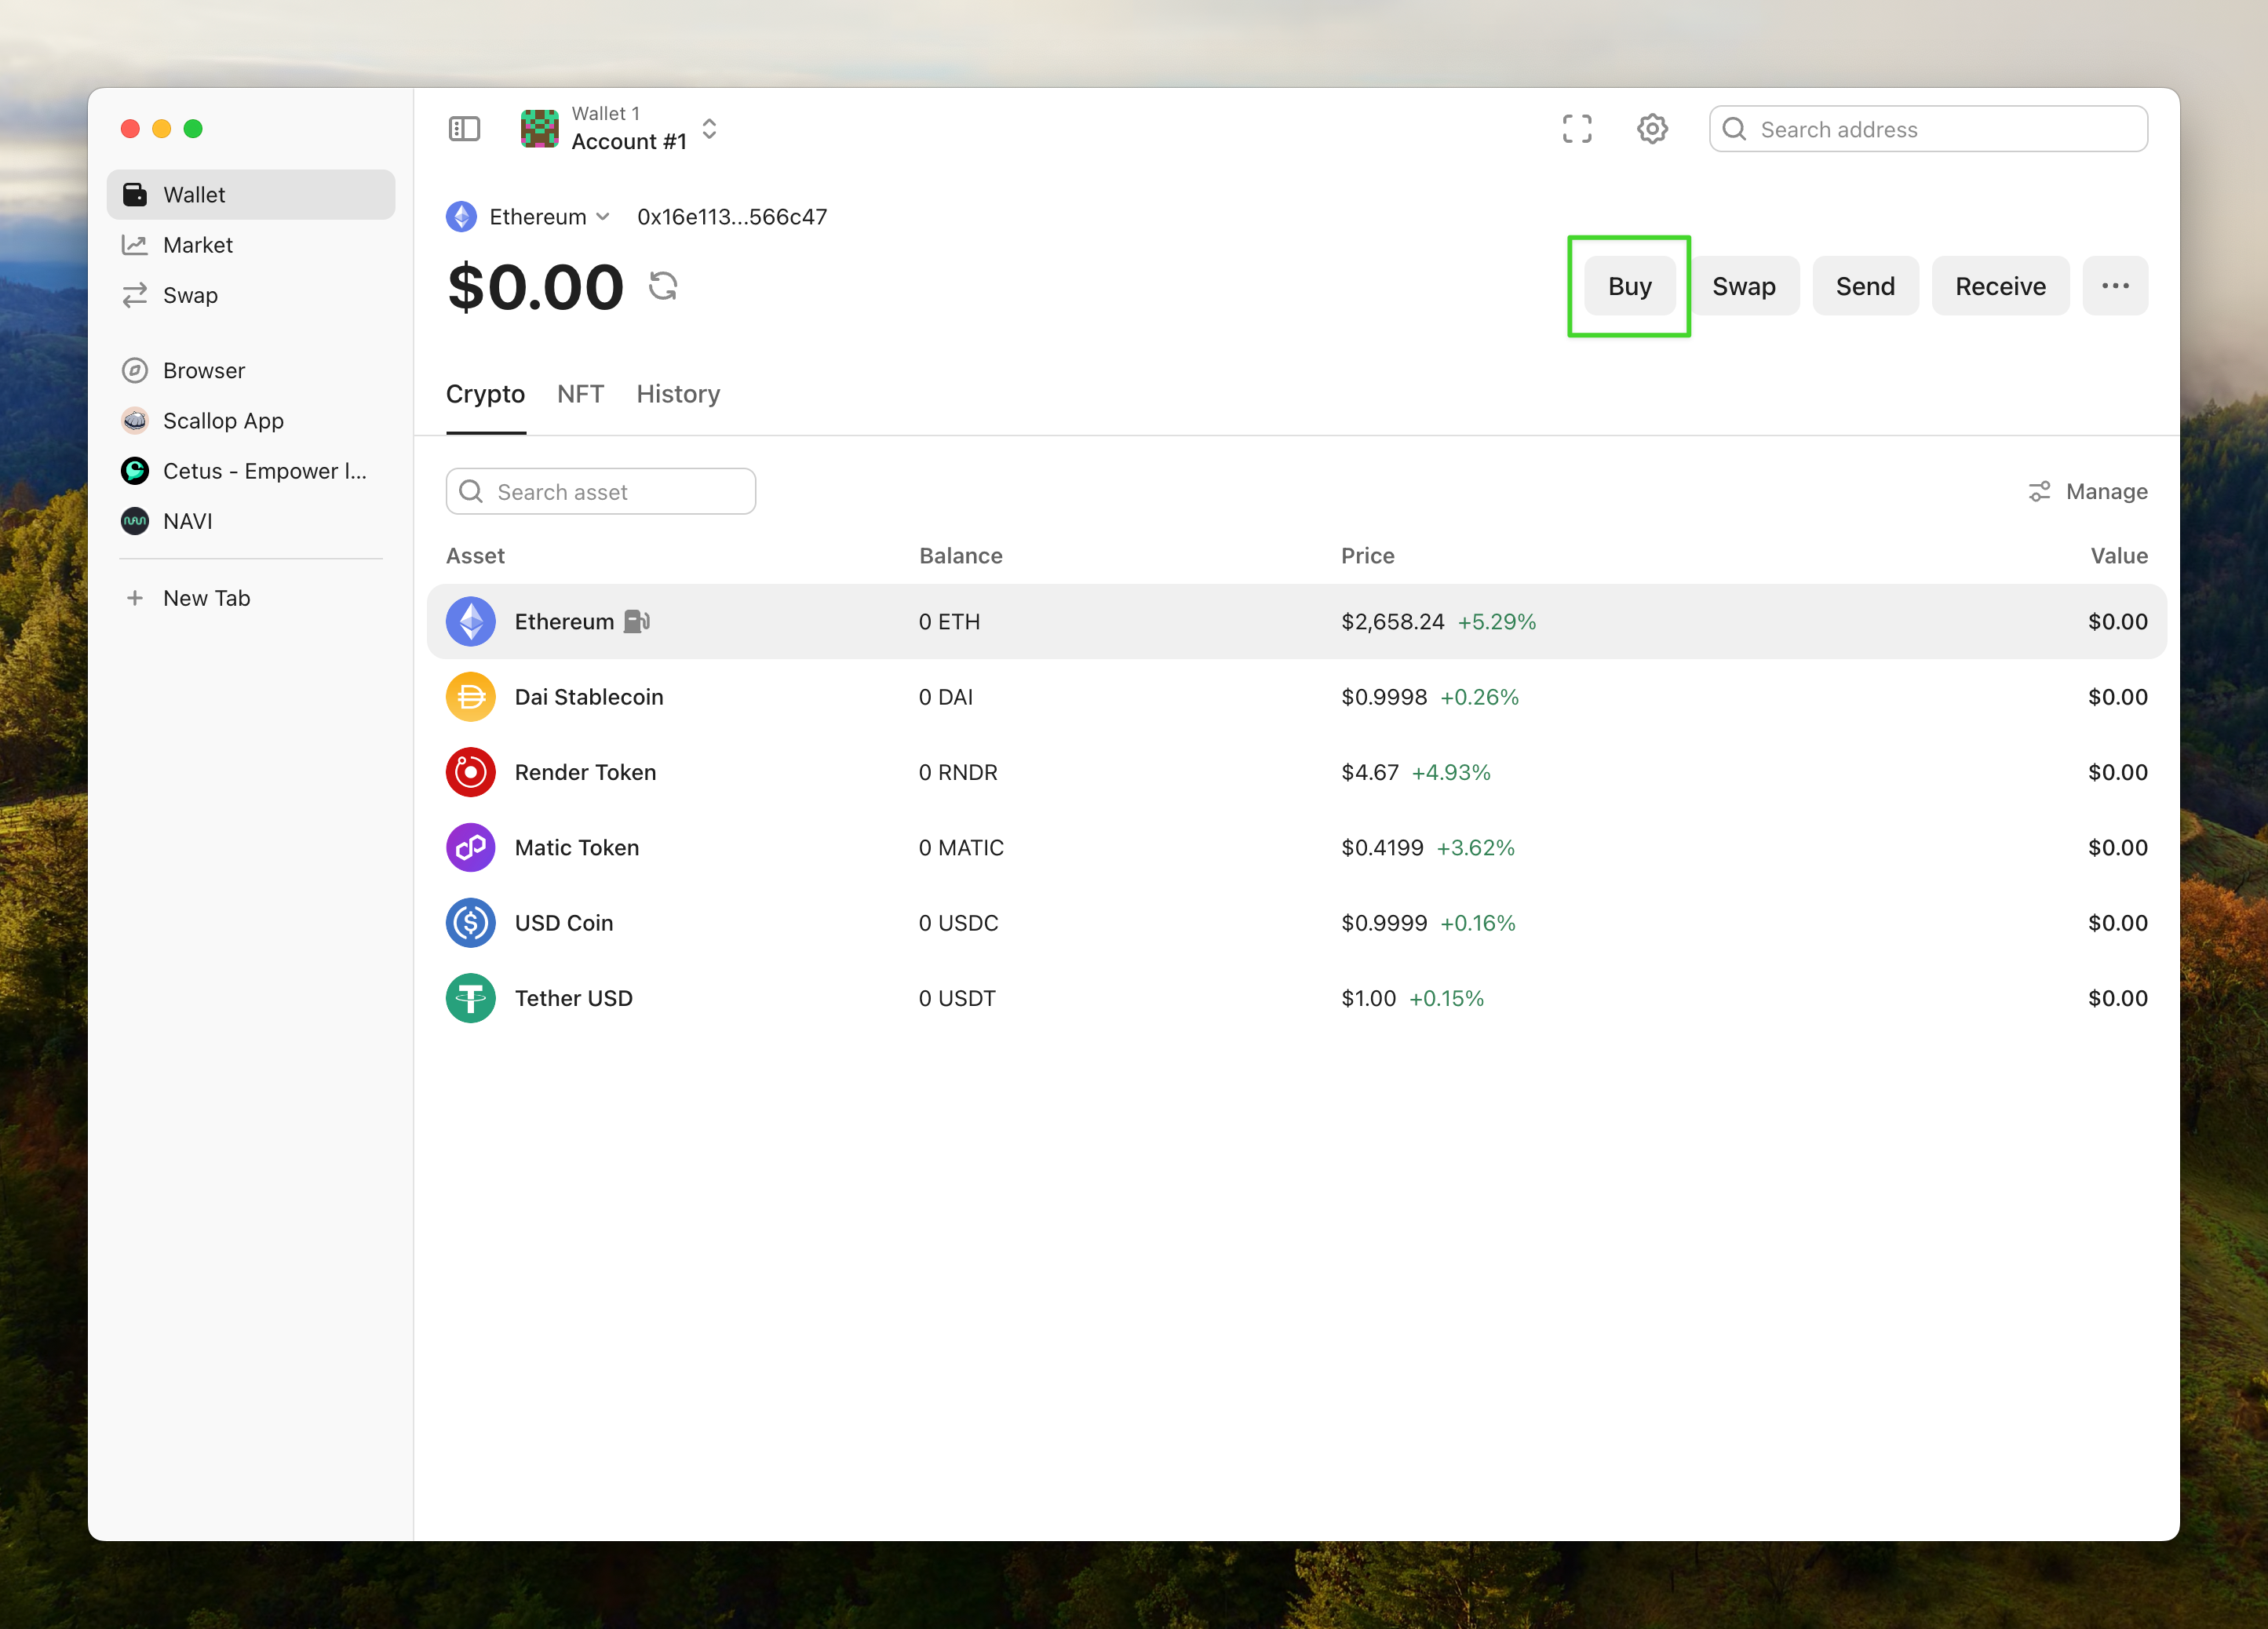Focus the Search asset field
2268x1629 pixels.
(601, 492)
